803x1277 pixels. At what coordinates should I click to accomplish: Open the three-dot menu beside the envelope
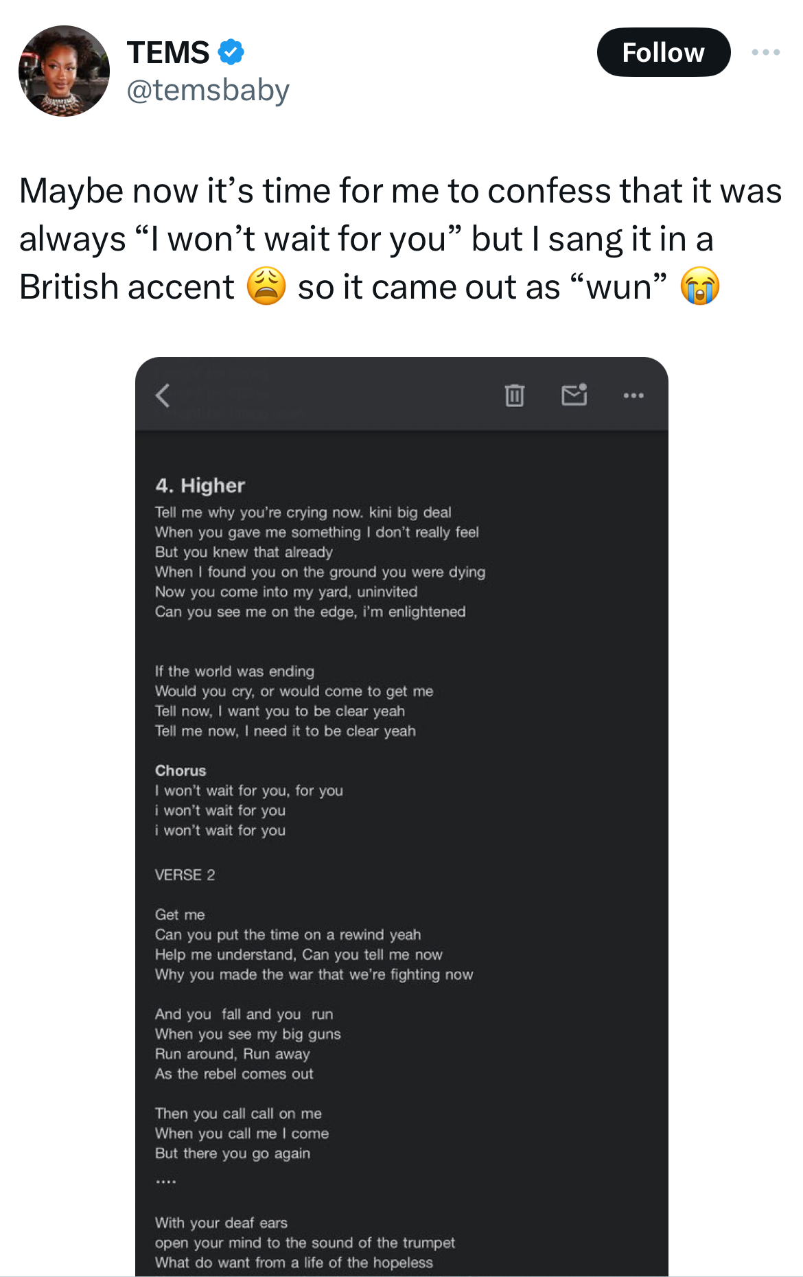(x=633, y=395)
